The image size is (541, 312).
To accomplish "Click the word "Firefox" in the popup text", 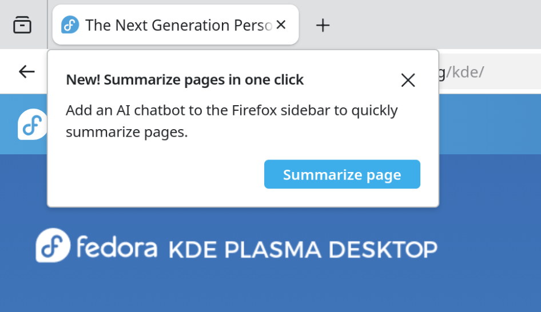I will [x=256, y=110].
